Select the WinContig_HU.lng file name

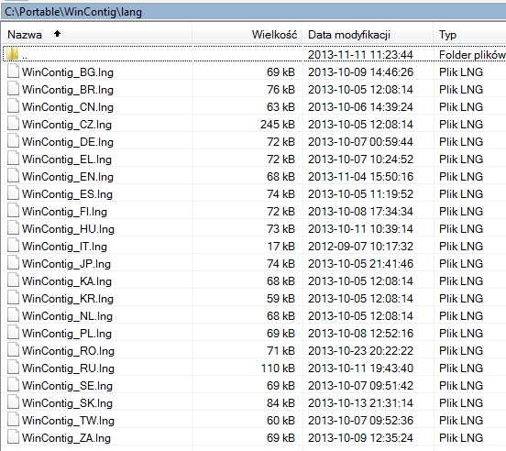coord(68,229)
